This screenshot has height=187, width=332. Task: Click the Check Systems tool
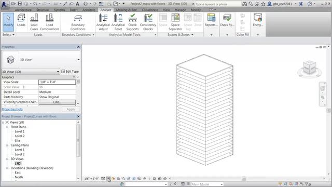point(227,20)
